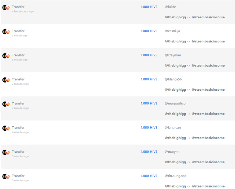This screenshot has width=235, height=189.
Task: Select the avatar icon in the xrayman row
Action: tap(6, 56)
